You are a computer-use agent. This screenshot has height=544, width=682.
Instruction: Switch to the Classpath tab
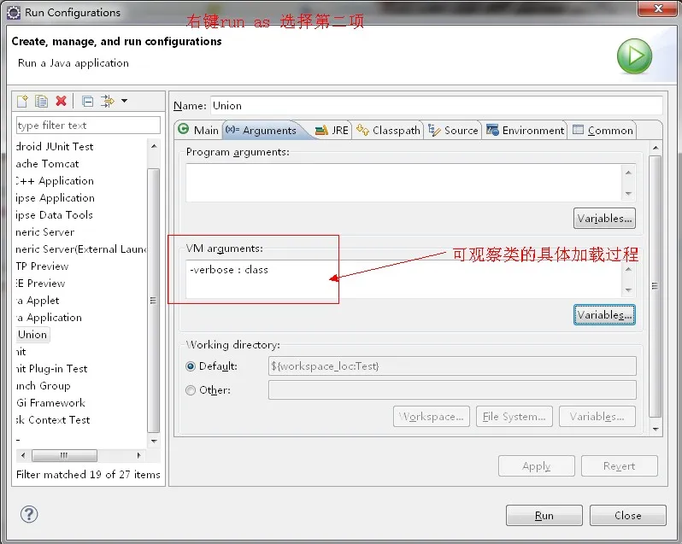tap(389, 131)
